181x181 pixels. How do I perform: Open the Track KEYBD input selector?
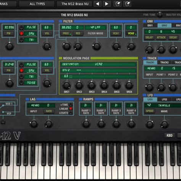tap(151, 68)
